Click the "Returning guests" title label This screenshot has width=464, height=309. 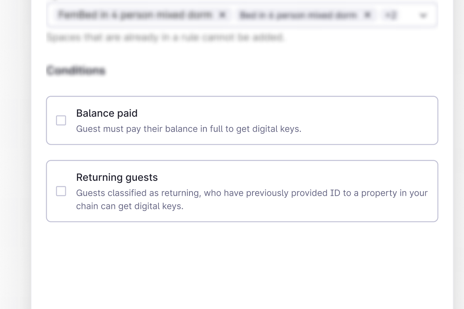tap(117, 177)
